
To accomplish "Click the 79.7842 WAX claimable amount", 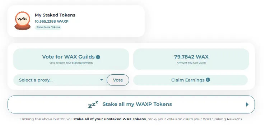I will [191, 57].
